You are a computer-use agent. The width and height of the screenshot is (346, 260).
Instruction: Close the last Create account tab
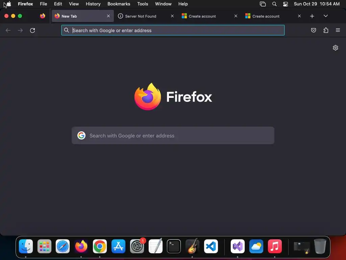click(299, 16)
